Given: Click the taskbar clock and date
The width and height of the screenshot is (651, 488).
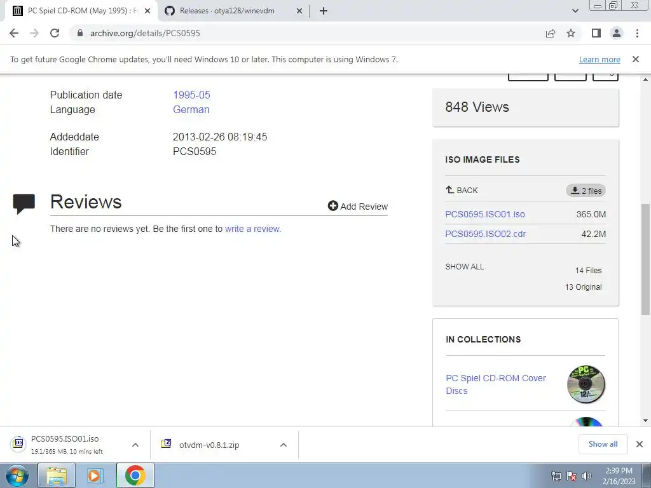Looking at the screenshot, I should pyautogui.click(x=619, y=476).
